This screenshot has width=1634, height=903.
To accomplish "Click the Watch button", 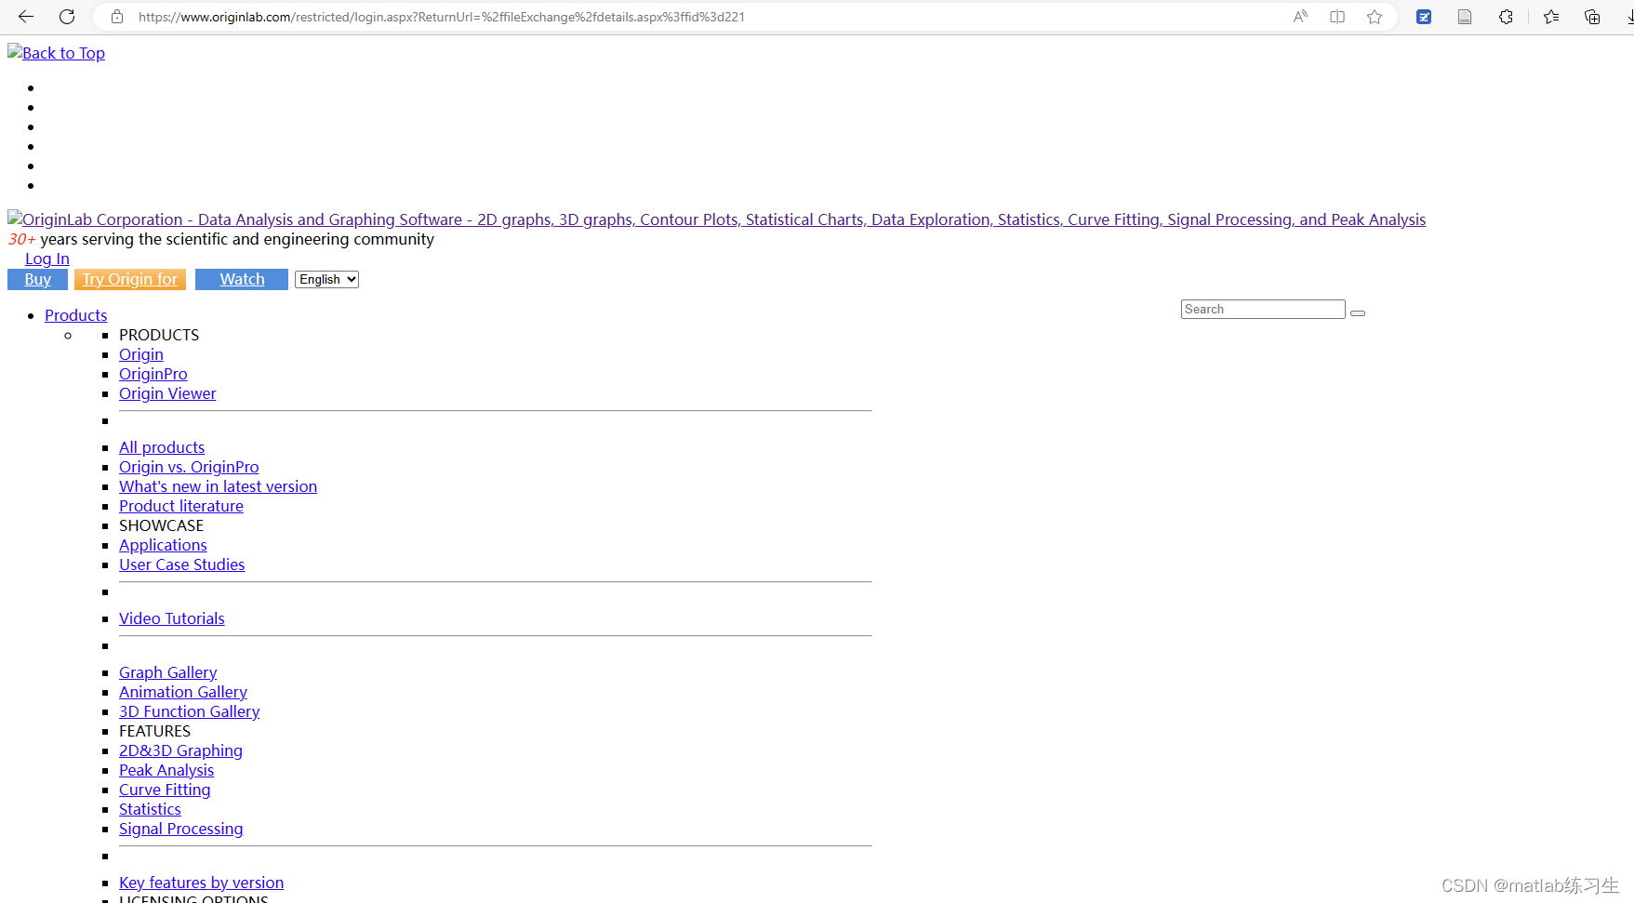I will pos(242,279).
